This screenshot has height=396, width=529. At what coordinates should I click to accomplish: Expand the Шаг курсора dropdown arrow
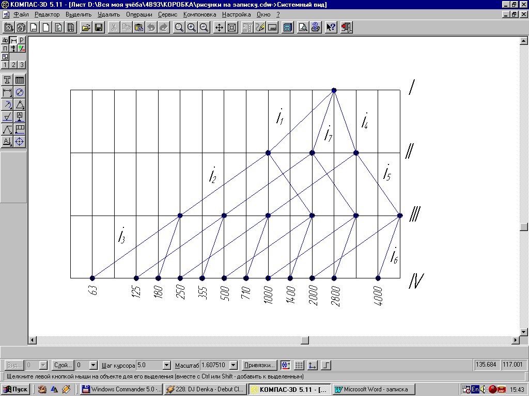point(167,365)
